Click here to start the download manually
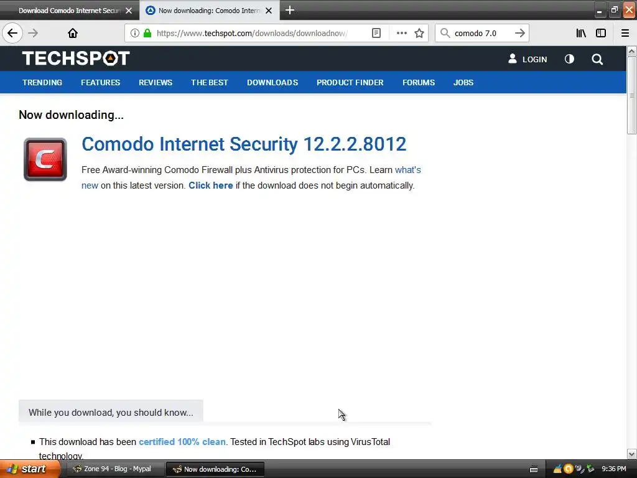This screenshot has height=478, width=637. (210, 185)
